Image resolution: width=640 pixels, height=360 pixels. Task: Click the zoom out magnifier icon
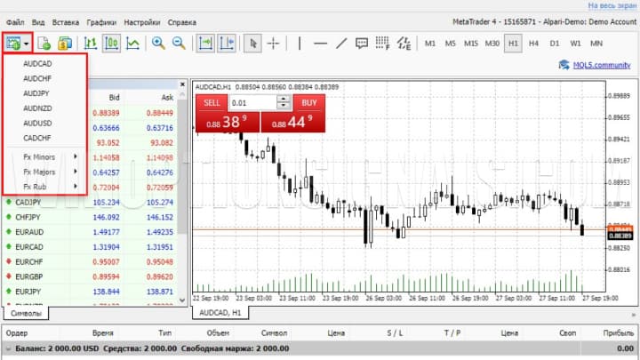(x=179, y=43)
